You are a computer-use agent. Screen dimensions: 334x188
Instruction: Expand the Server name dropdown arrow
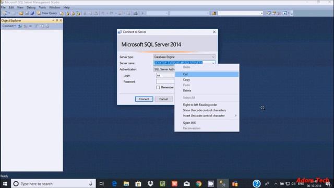(213, 63)
